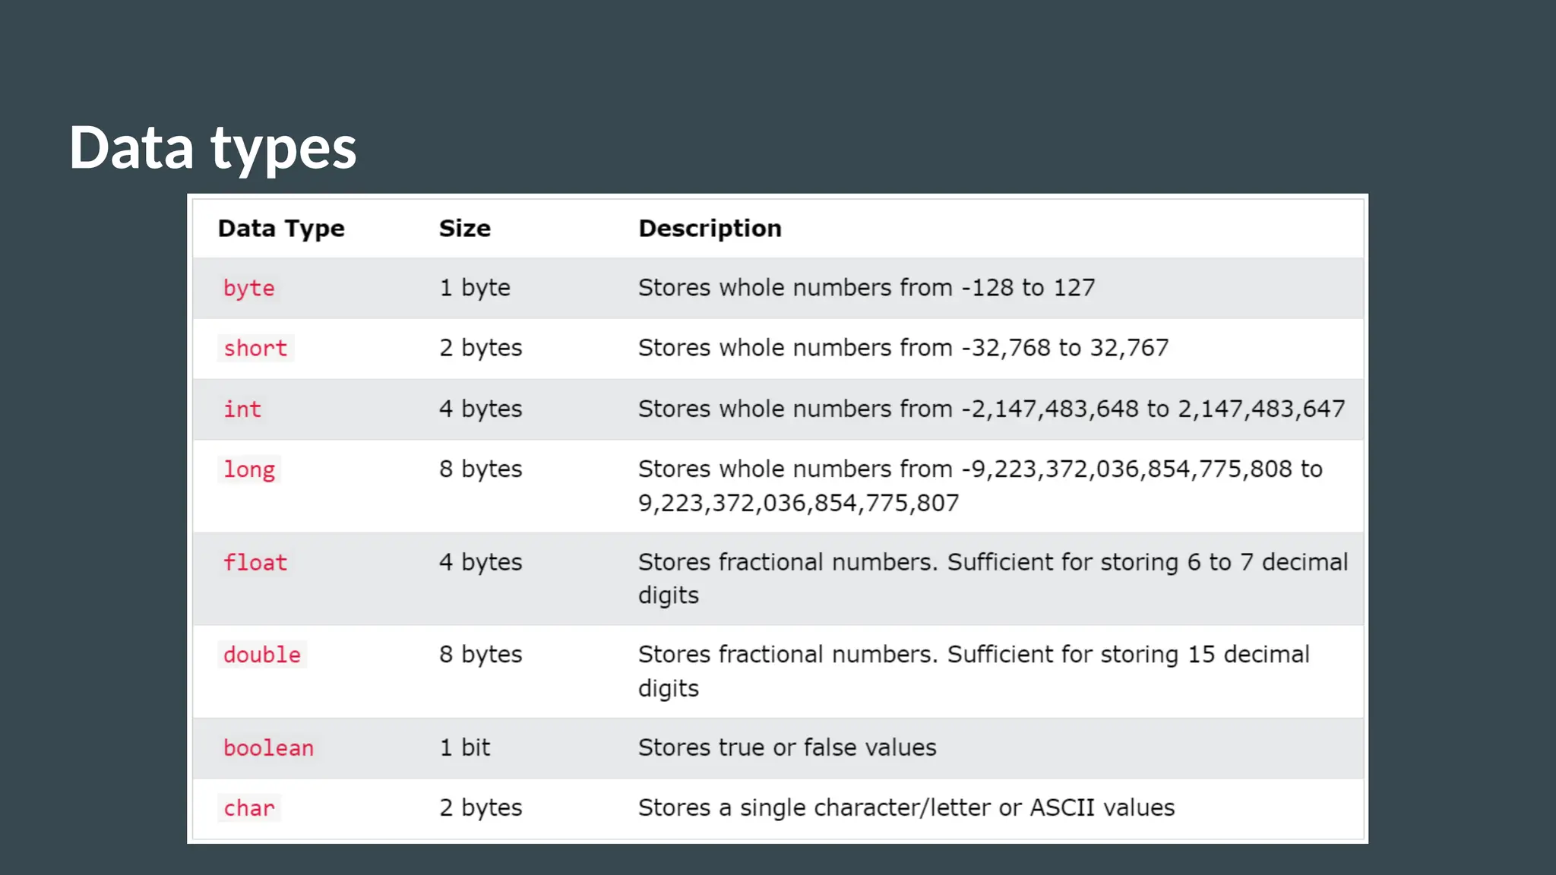Click the ASCII values description for char
1556x875 pixels.
coord(906,807)
